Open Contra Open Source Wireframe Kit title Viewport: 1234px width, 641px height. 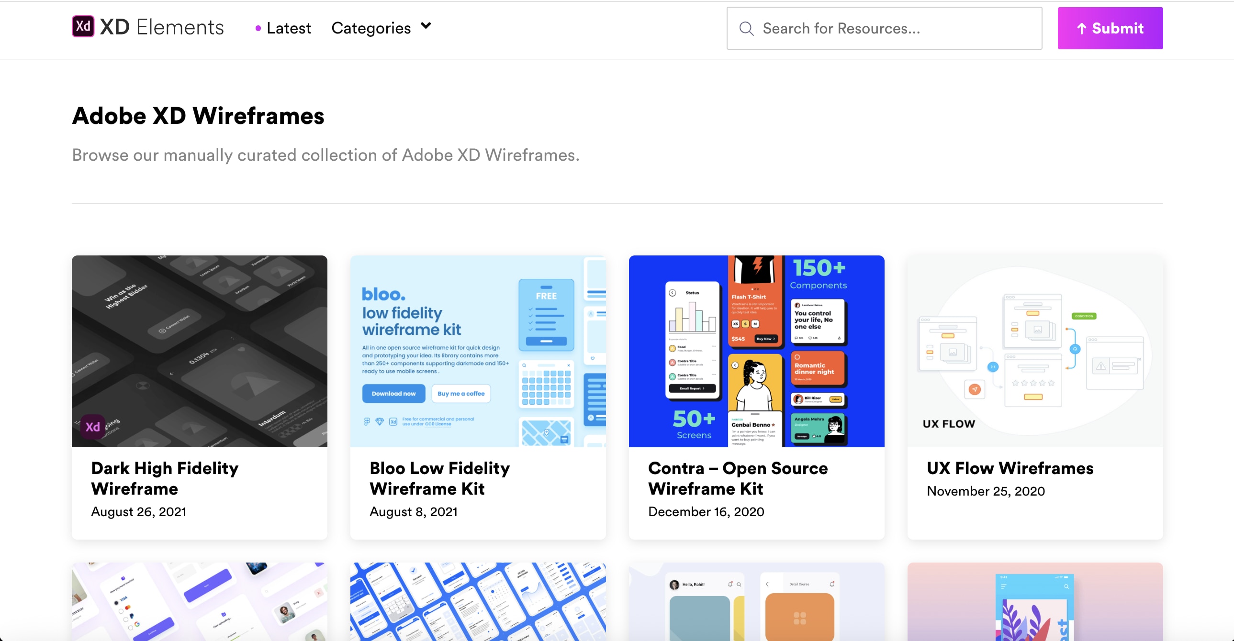pyautogui.click(x=738, y=478)
